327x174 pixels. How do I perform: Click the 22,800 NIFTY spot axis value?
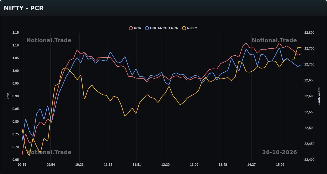point(309,33)
